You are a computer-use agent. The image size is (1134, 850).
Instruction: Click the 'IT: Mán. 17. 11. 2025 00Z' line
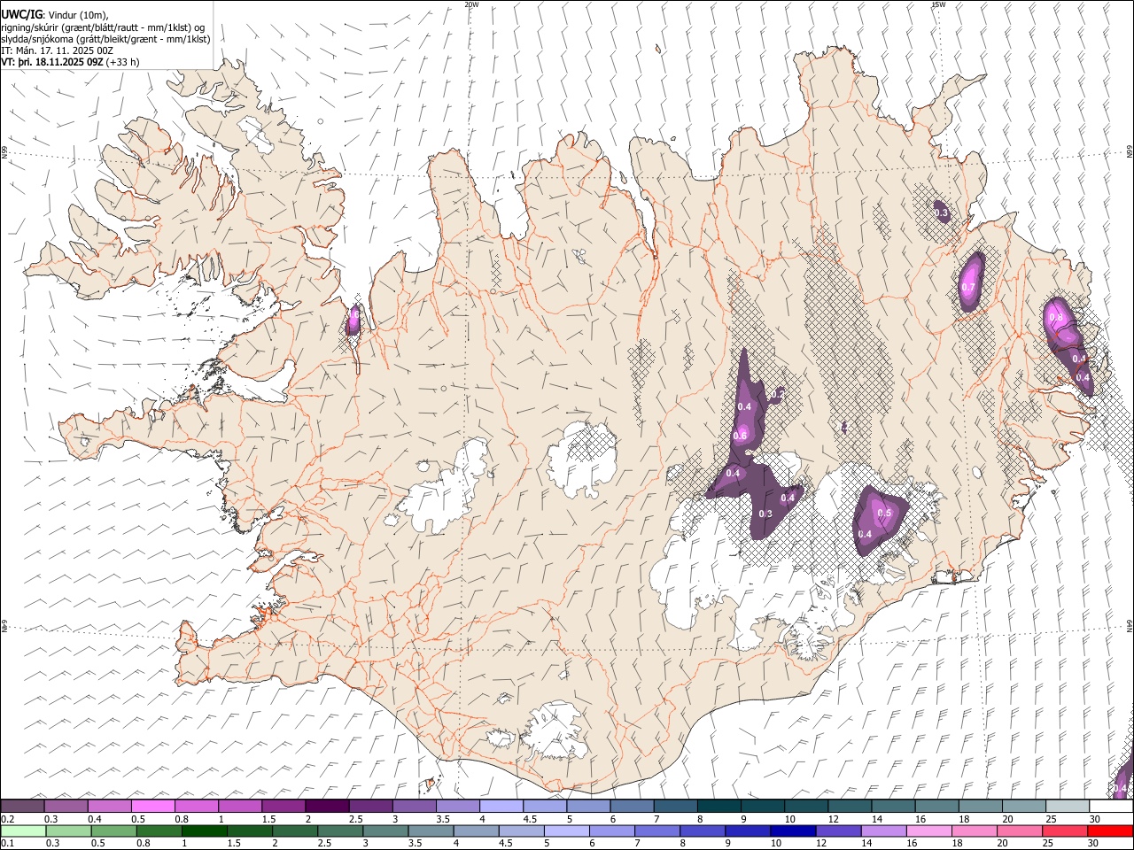58,50
